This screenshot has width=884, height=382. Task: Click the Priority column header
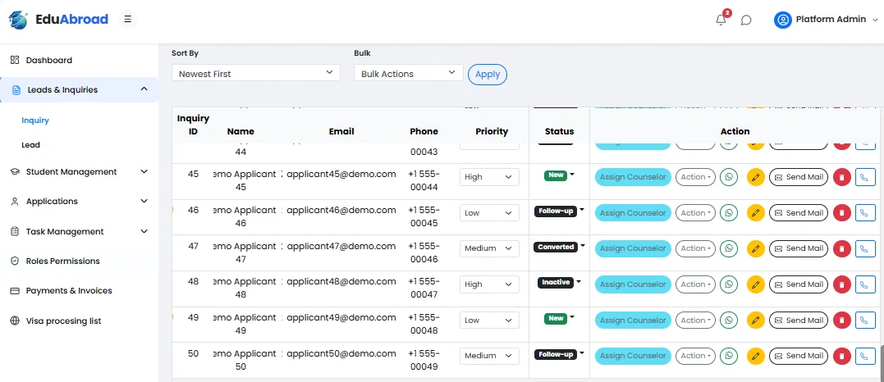(x=492, y=131)
